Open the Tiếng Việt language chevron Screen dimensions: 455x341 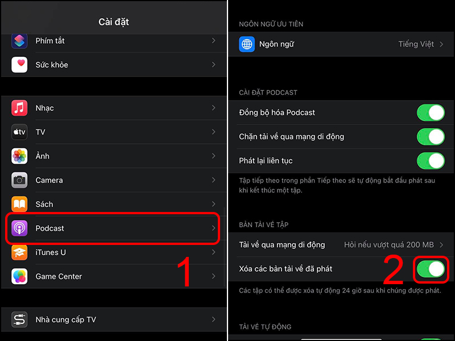click(441, 44)
